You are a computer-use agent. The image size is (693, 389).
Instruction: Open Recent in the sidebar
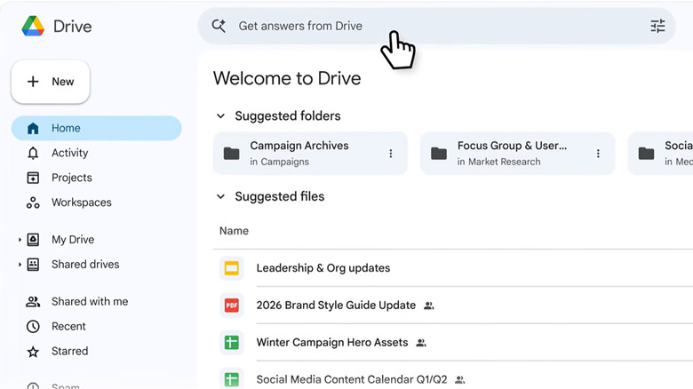tap(68, 326)
